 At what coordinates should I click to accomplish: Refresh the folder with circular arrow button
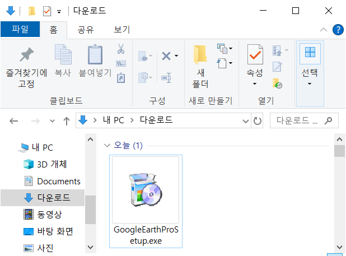pos(257,120)
